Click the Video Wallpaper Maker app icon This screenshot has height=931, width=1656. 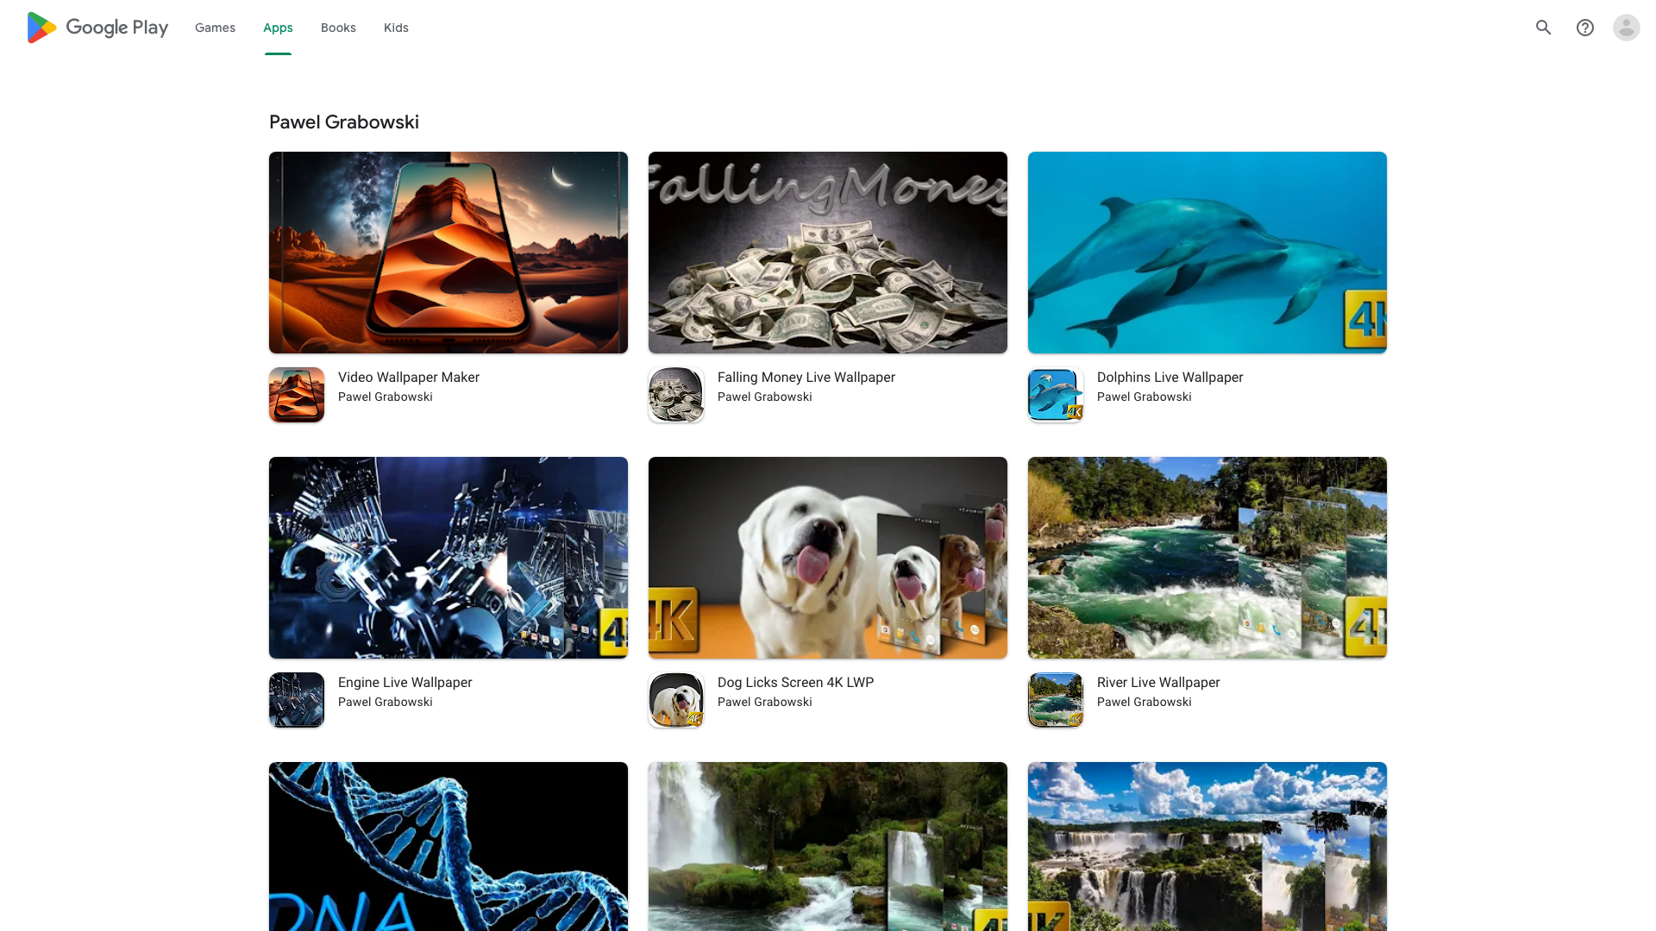coord(297,395)
